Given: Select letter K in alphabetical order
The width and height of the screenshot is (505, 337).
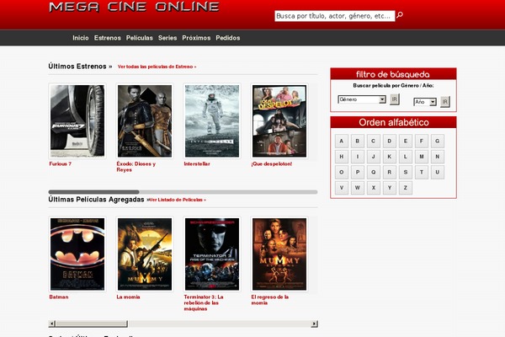Looking at the screenshot, I should coord(390,157).
